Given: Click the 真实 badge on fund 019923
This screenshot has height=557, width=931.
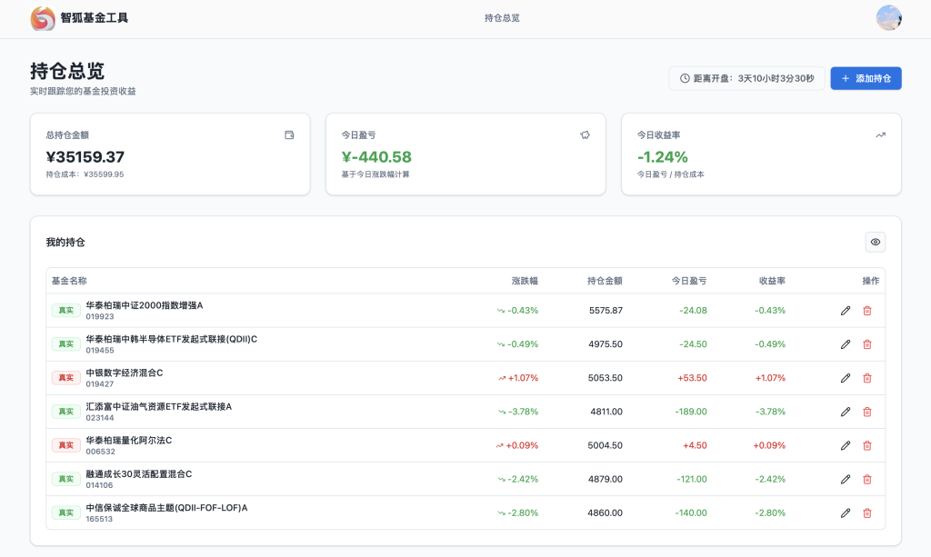Looking at the screenshot, I should coord(65,310).
